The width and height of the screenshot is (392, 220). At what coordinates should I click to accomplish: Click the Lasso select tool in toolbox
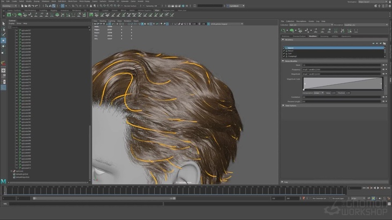[4, 29]
